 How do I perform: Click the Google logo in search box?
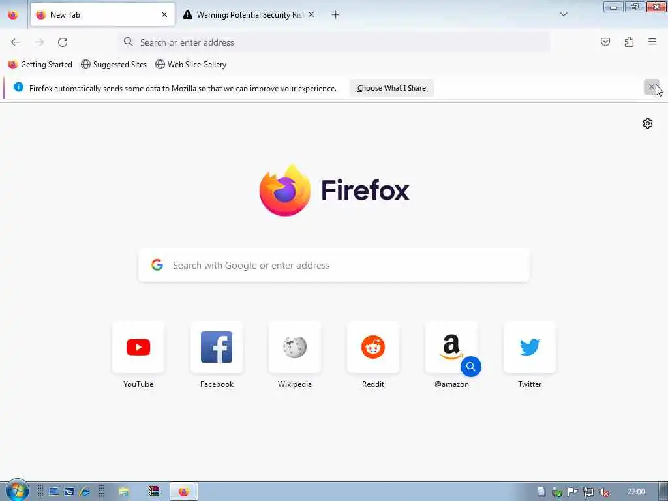point(157,265)
